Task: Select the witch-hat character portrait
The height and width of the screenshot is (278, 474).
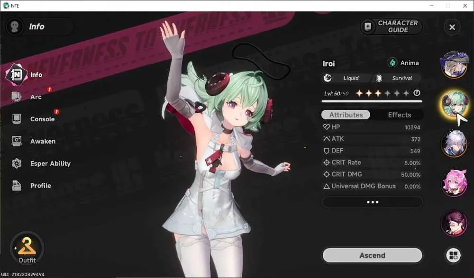Action: 454,64
